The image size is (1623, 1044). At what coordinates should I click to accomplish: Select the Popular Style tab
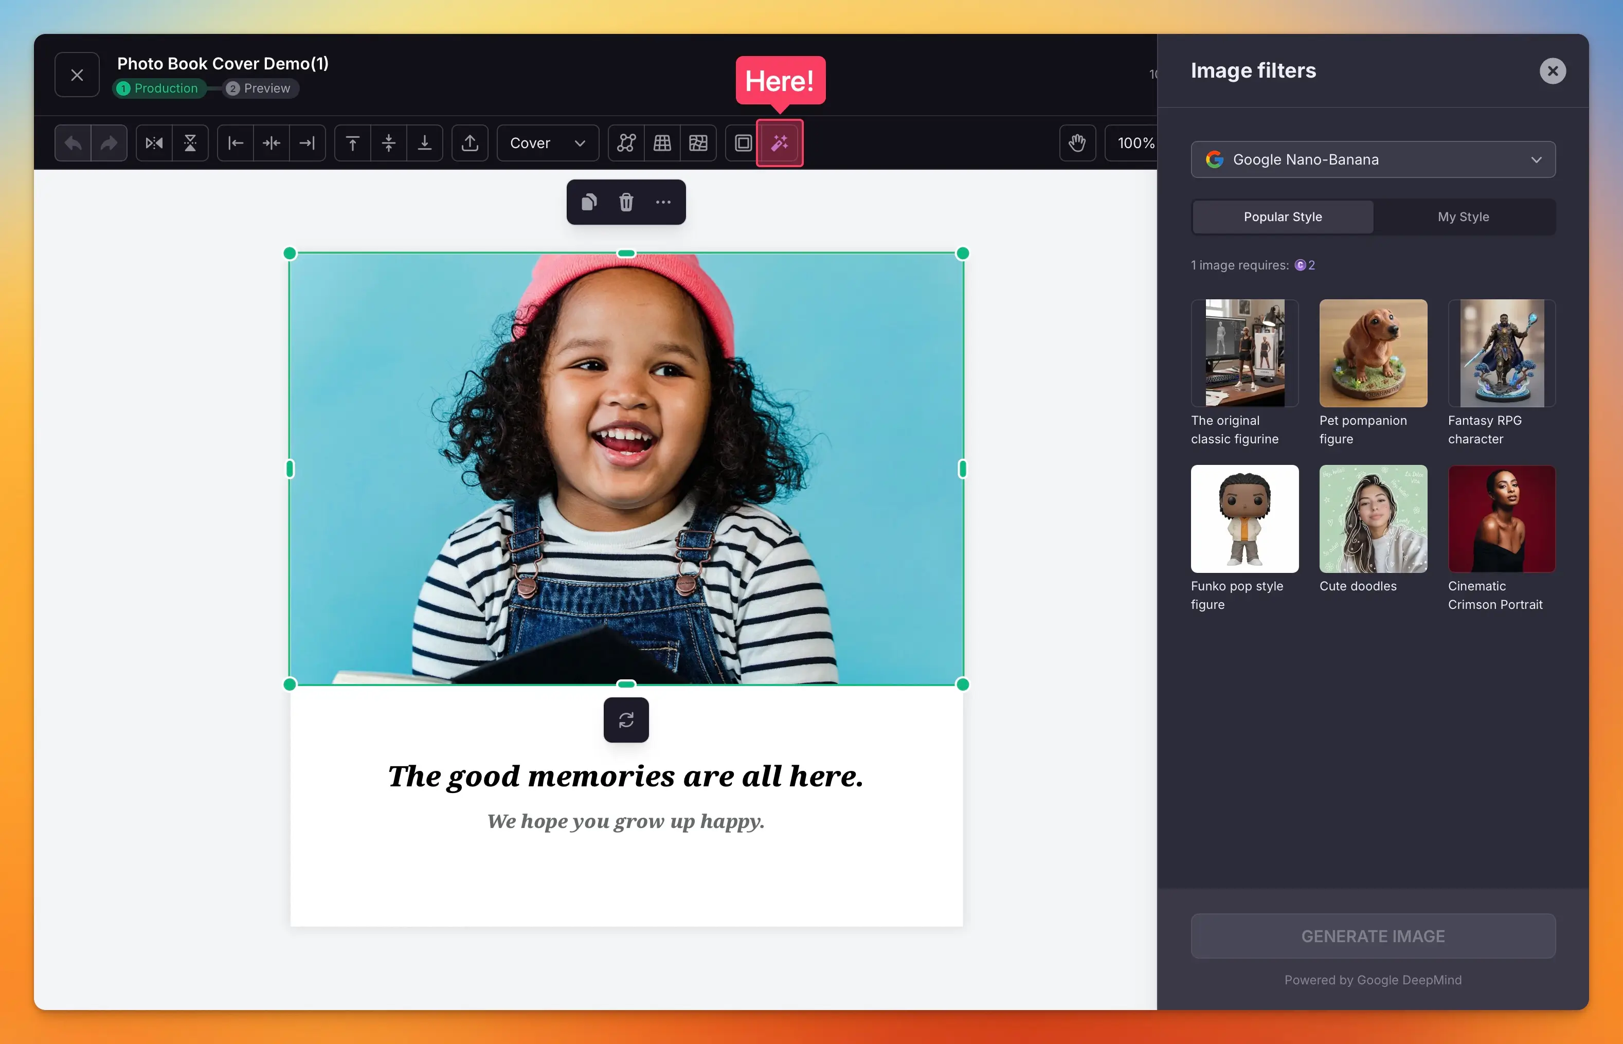1282,217
